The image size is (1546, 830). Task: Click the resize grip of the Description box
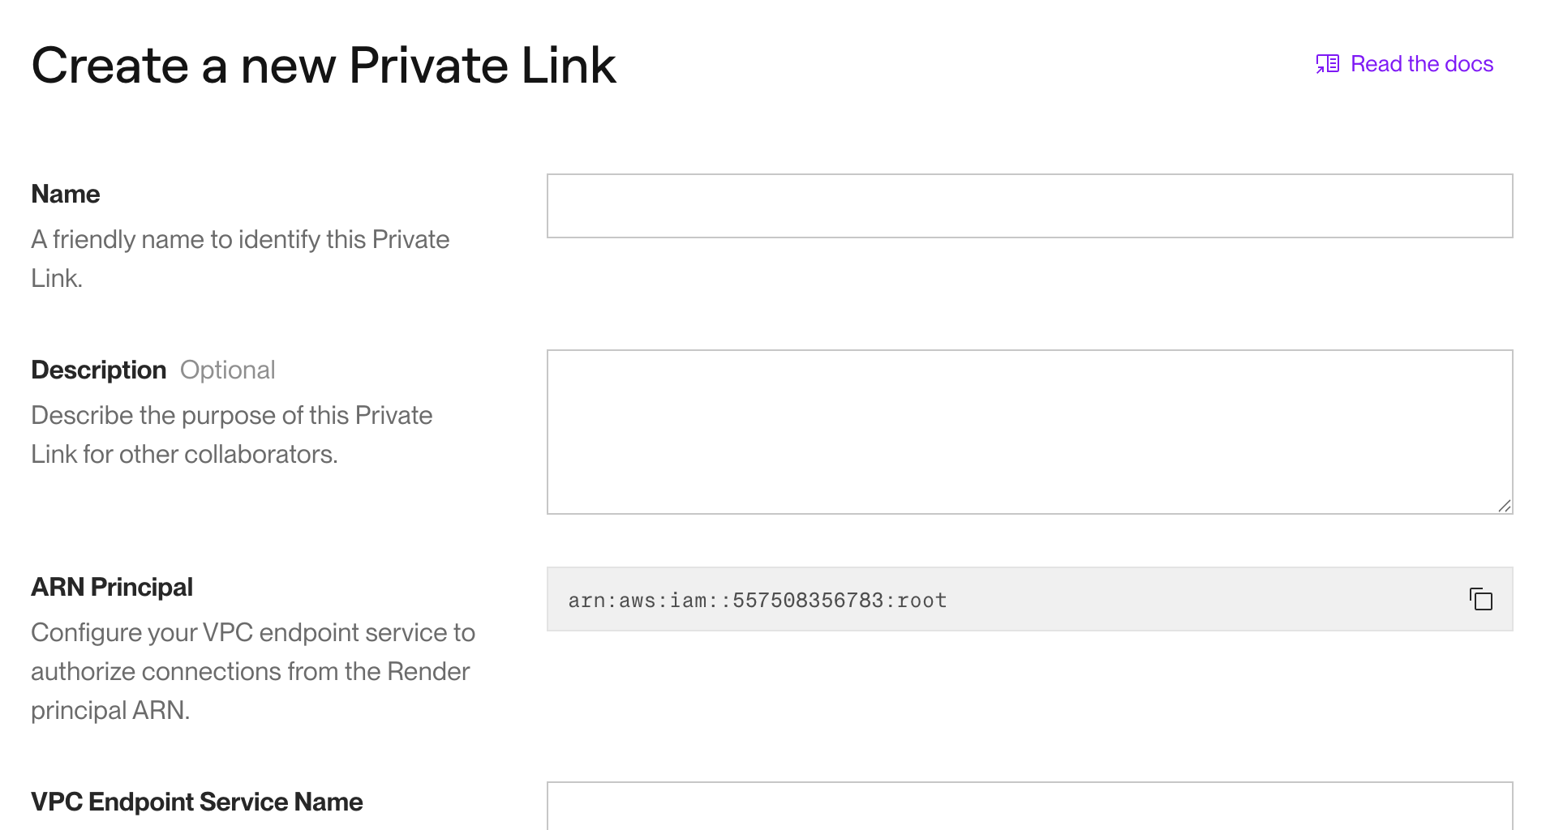tap(1506, 507)
